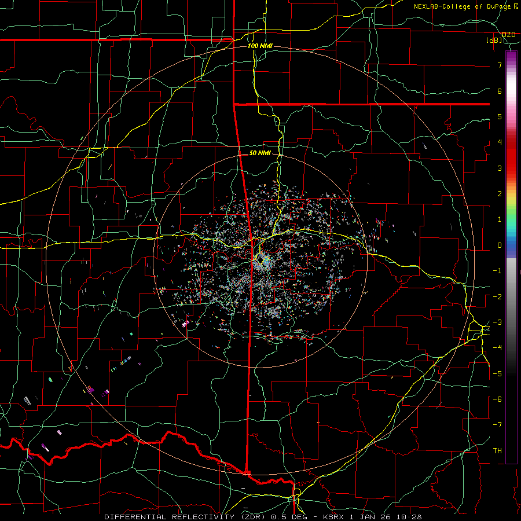Click the "50 NMI" range ring label

pyautogui.click(x=260, y=153)
